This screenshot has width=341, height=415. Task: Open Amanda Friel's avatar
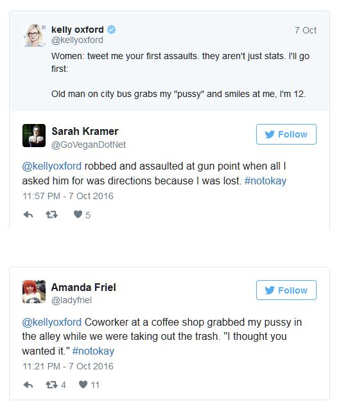pos(34,292)
